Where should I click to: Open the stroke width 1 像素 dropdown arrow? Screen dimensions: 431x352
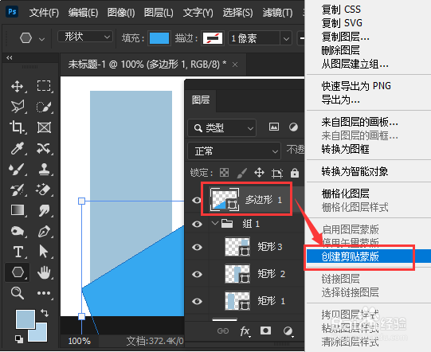tap(286, 38)
